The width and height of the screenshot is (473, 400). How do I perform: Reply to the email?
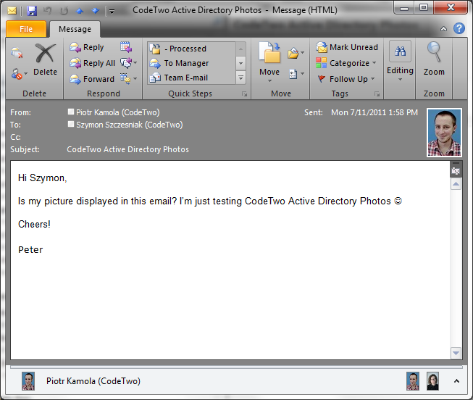(x=87, y=47)
